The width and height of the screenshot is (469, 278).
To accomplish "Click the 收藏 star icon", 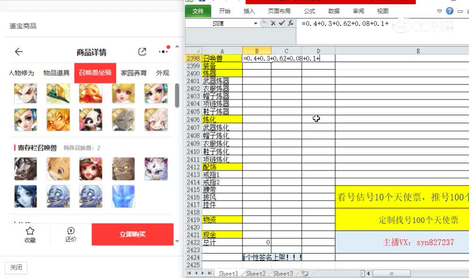I will click(x=30, y=231).
